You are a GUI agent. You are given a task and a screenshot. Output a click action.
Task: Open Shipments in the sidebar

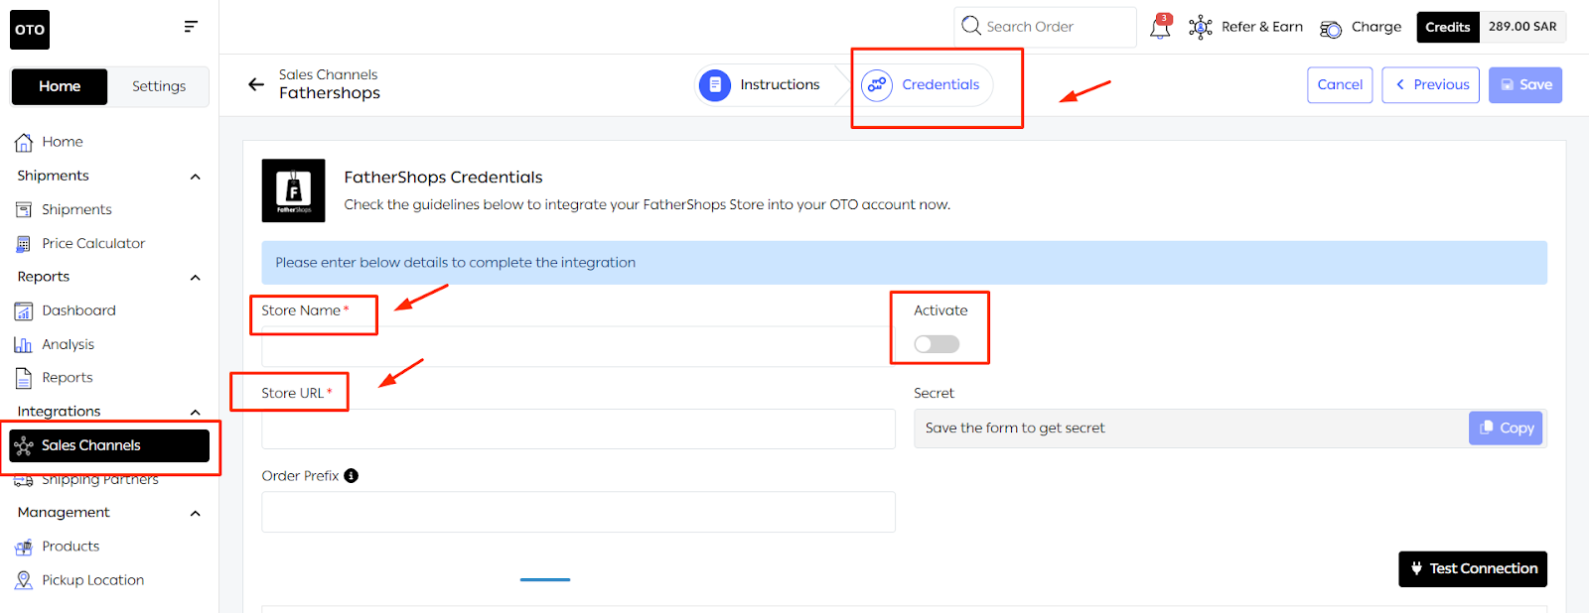(76, 210)
